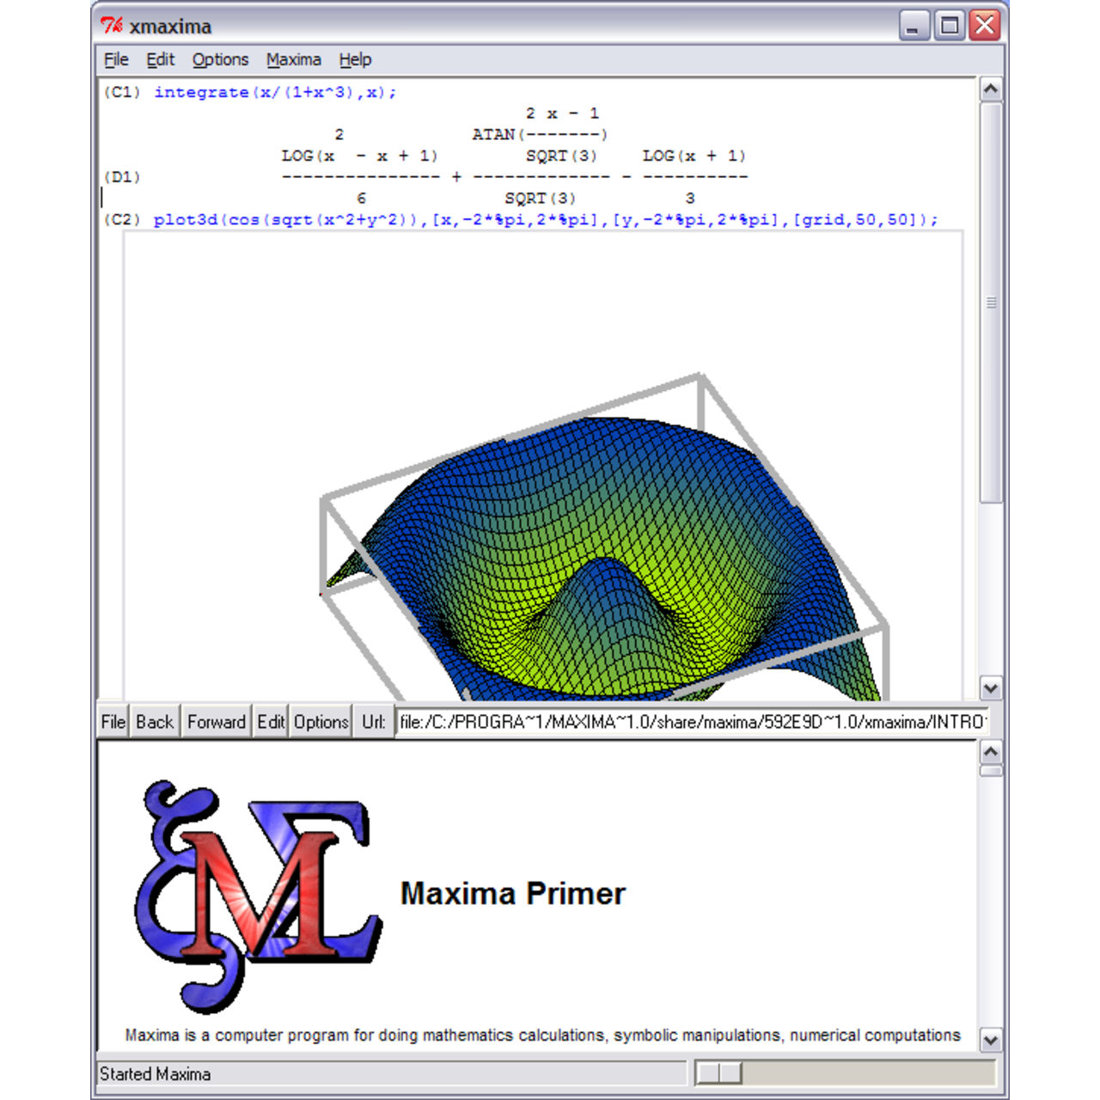Click the console vertical scrollbar thumb
This screenshot has width=1100, height=1100.
coord(991,302)
